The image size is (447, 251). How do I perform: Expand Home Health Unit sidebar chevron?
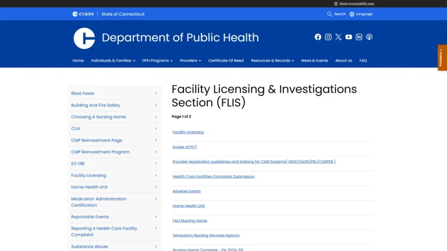155,187
